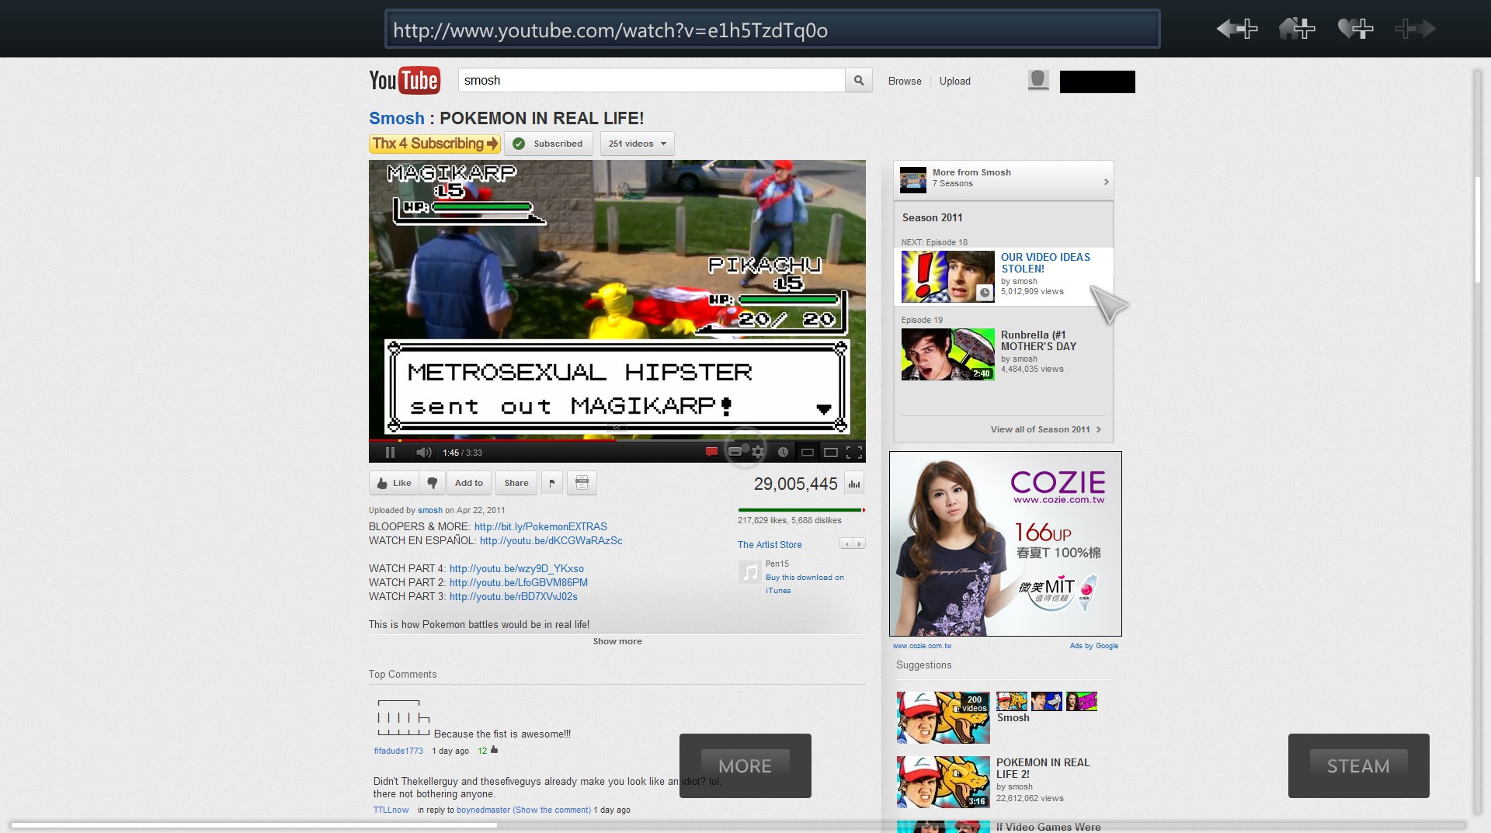Toggle the Subscribed button
This screenshot has width=1491, height=833.
point(549,144)
